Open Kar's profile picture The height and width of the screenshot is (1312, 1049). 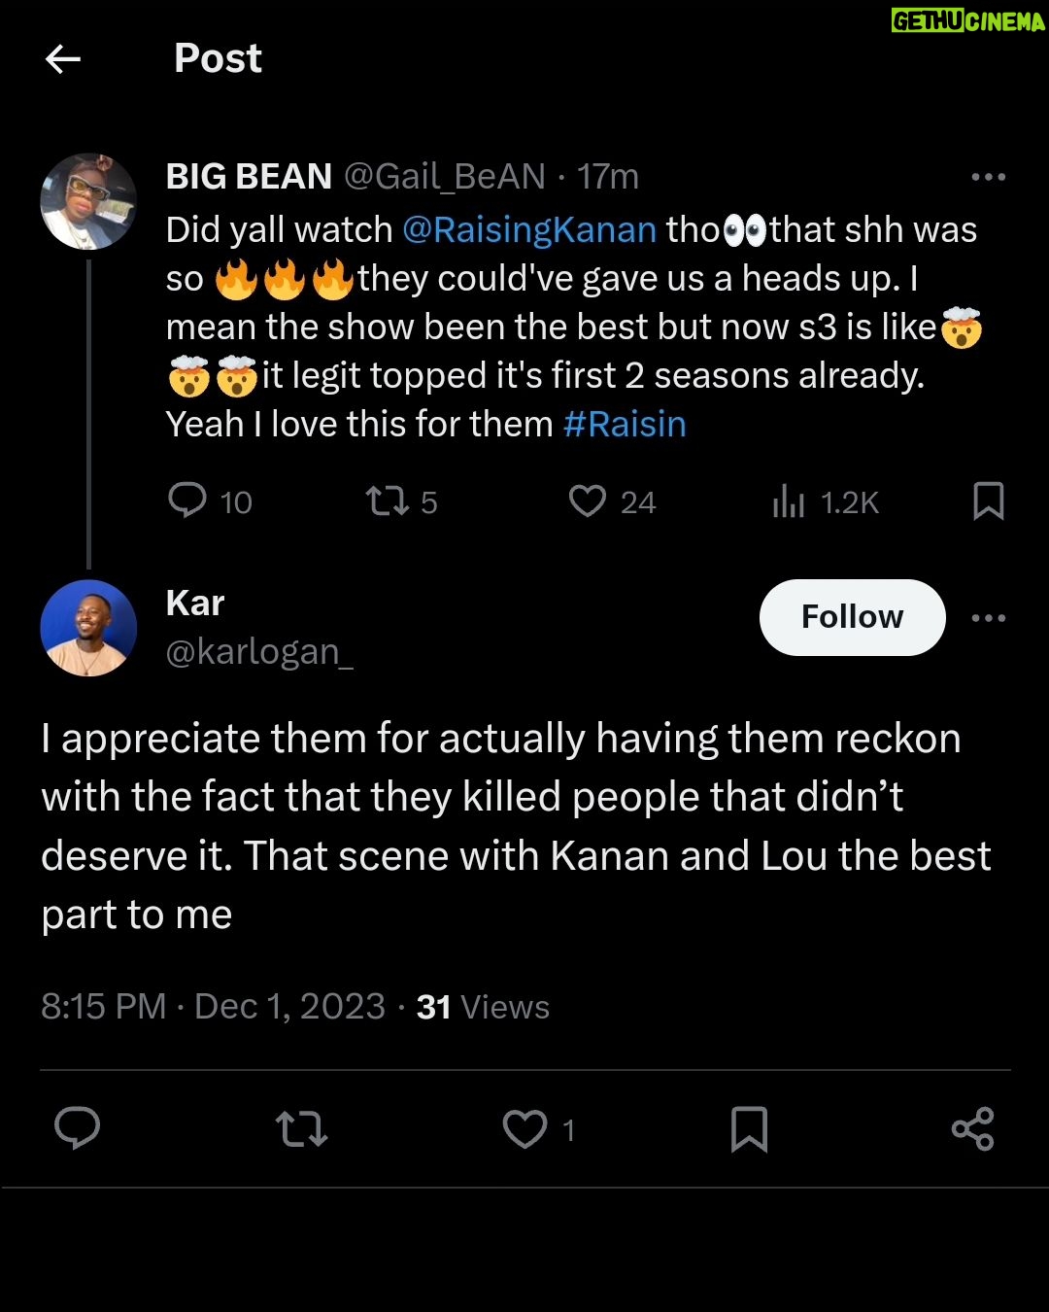tap(88, 628)
